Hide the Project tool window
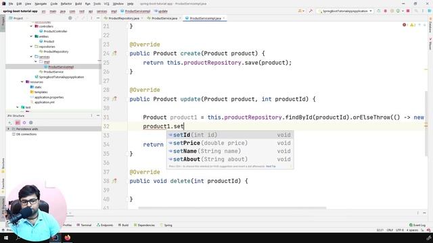The image size is (433, 243). [x=98, y=18]
